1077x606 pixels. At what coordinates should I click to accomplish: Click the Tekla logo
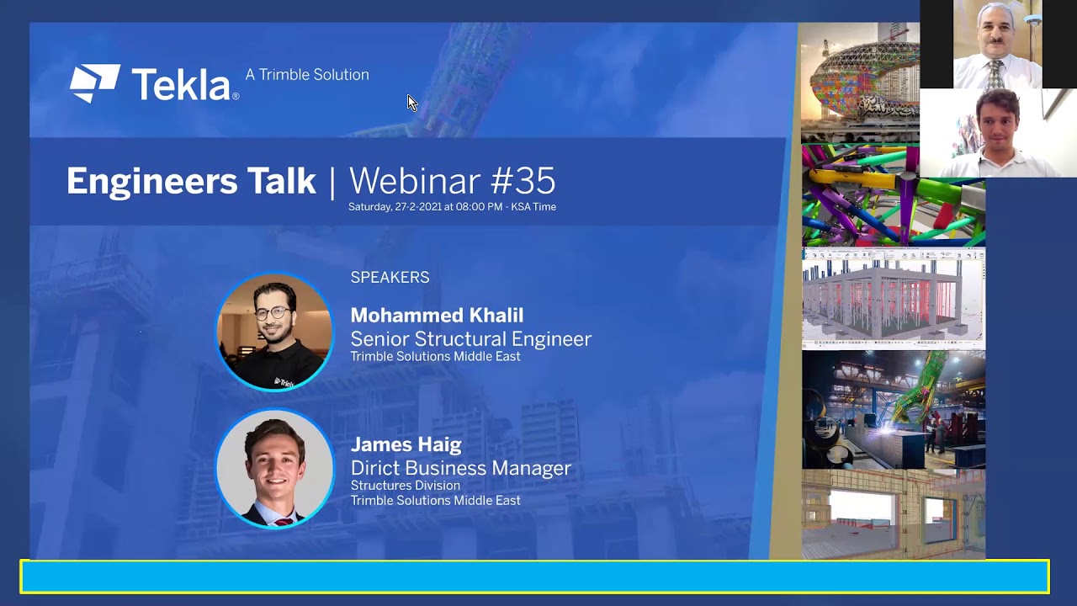(x=154, y=84)
